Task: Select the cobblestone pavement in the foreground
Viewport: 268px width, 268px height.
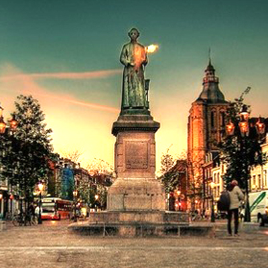Action: (x=134, y=252)
